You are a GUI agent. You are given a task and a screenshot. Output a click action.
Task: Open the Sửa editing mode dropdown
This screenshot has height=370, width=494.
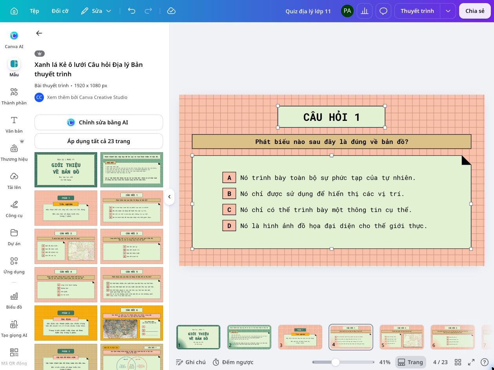96,11
